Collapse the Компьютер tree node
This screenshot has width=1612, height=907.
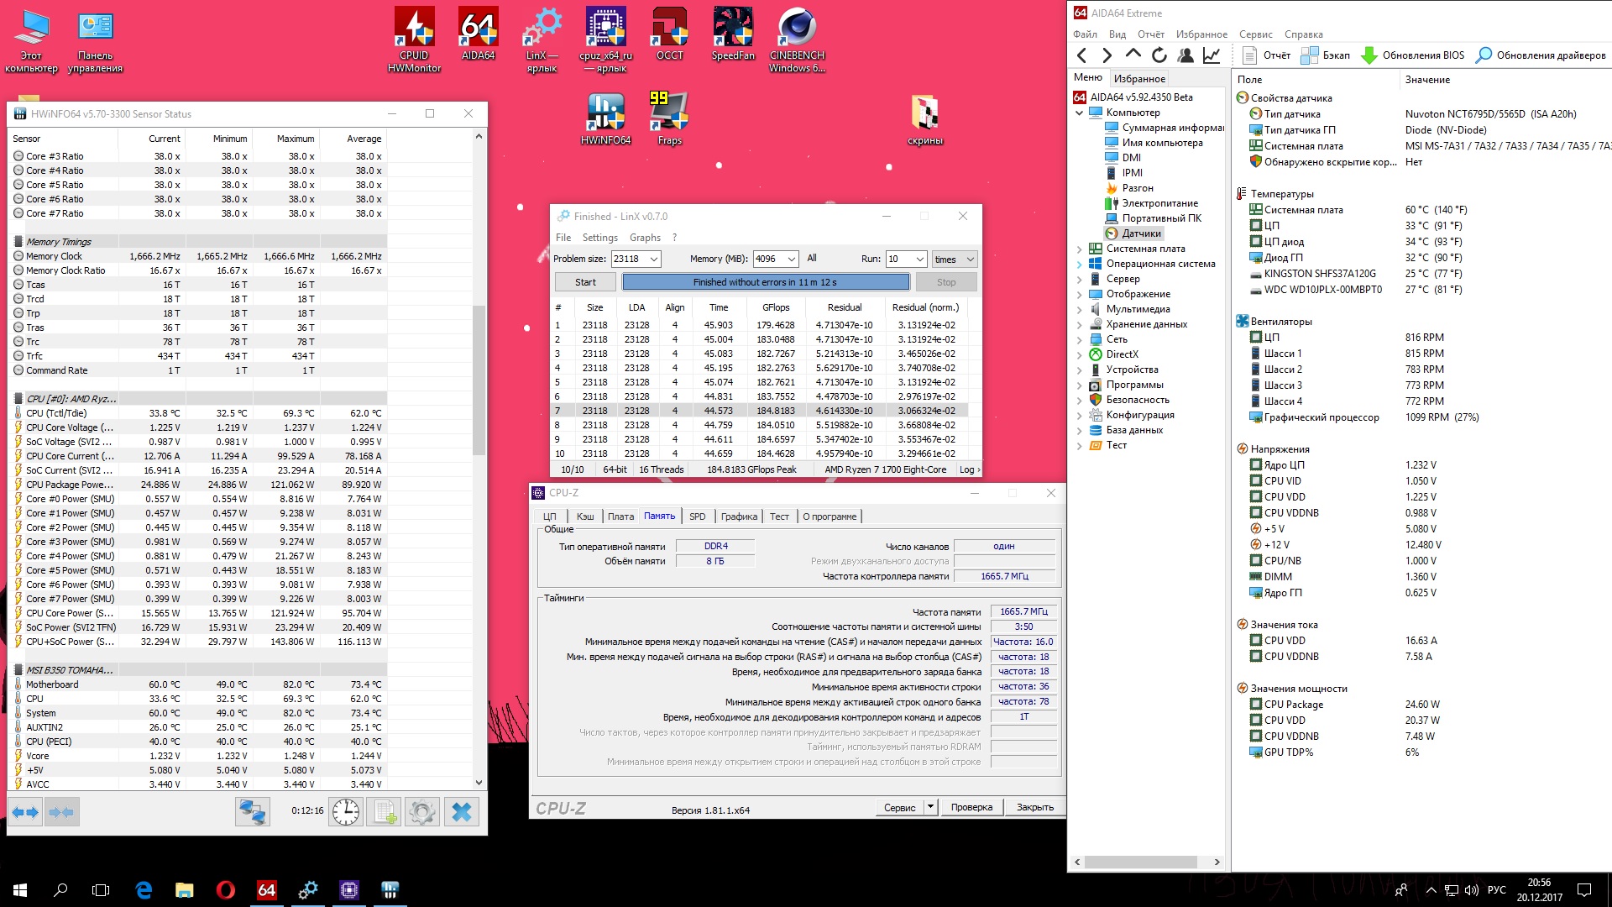click(1080, 113)
